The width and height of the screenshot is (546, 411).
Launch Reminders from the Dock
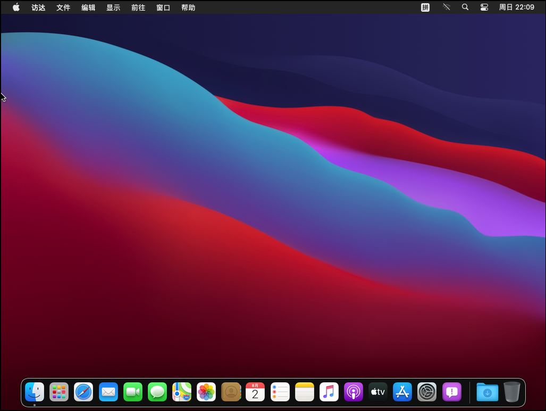(x=280, y=392)
